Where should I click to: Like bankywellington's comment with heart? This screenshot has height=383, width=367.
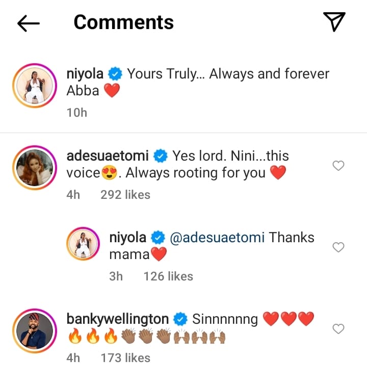pyautogui.click(x=338, y=329)
